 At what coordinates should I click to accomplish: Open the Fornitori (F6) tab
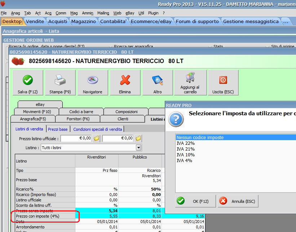coord(78,119)
